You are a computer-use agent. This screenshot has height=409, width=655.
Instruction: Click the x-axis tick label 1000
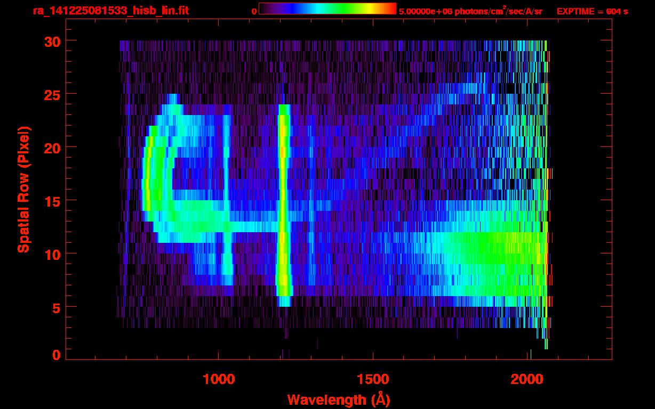[x=219, y=379]
